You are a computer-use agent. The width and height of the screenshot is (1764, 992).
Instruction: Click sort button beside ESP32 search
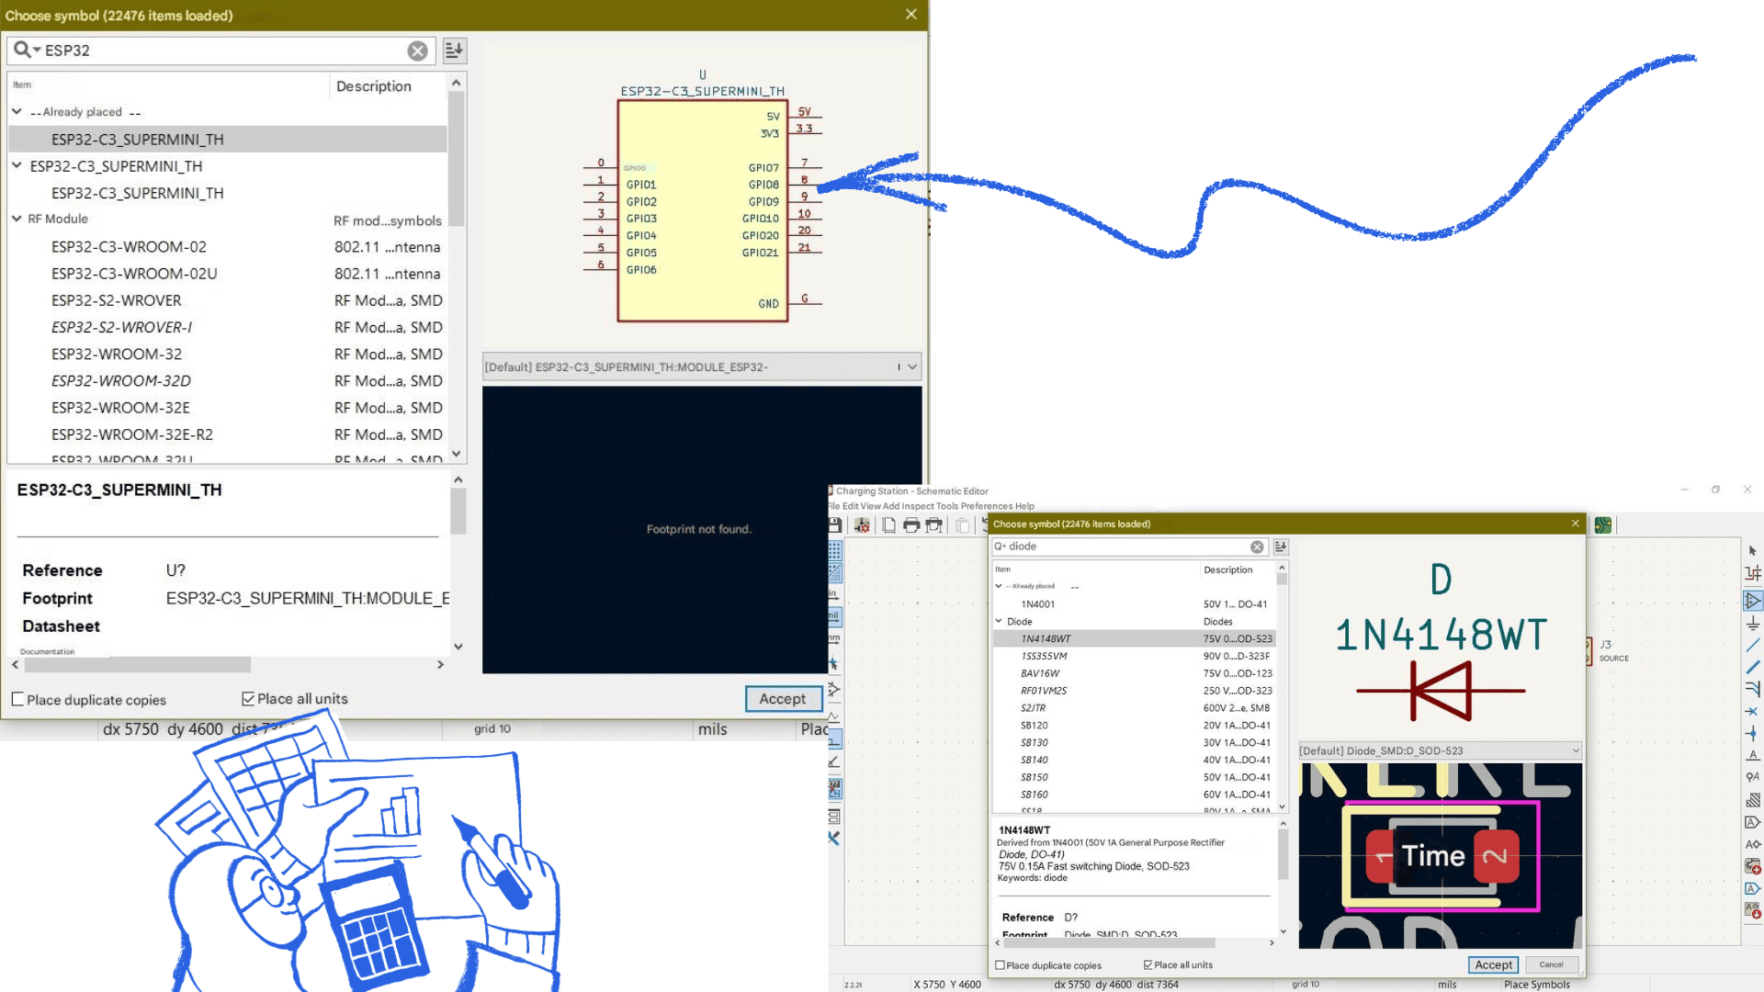pos(454,51)
